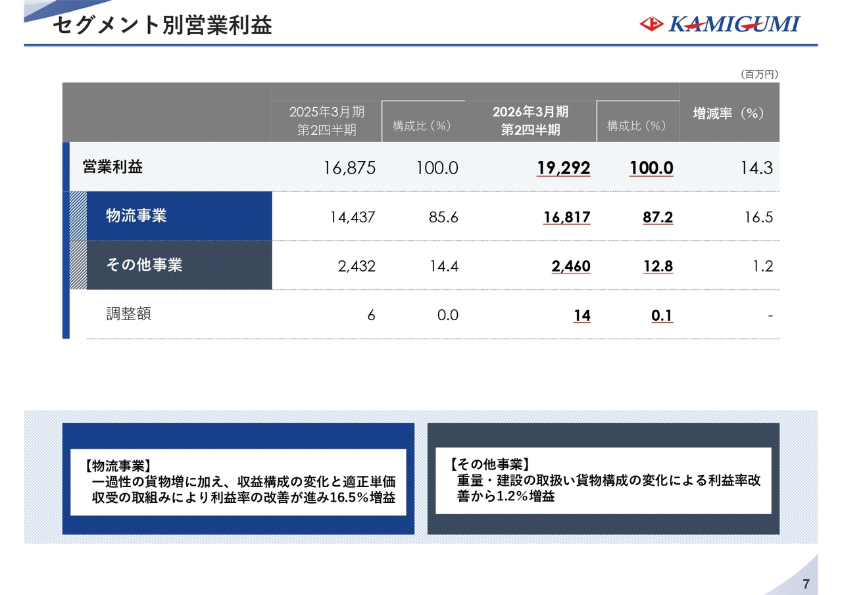
Task: Select the 営業利益 row label
Action: click(x=112, y=167)
